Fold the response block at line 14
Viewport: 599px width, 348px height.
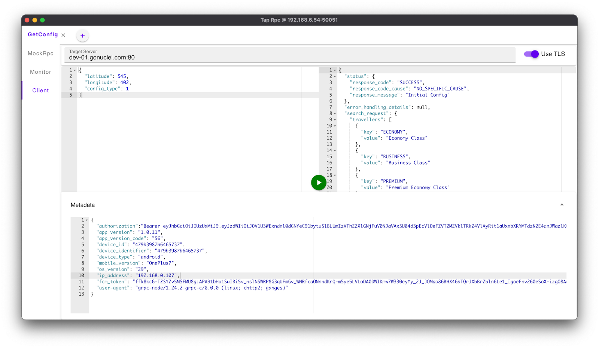click(335, 150)
